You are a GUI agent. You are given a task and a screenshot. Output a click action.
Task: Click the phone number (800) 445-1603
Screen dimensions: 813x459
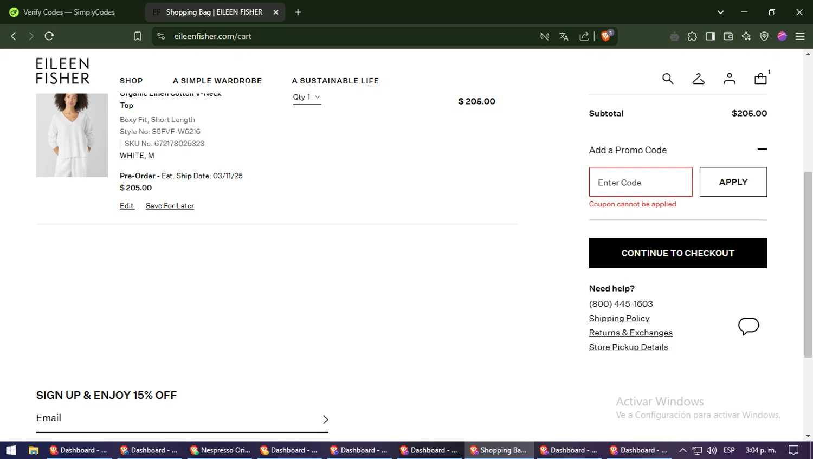[621, 304]
